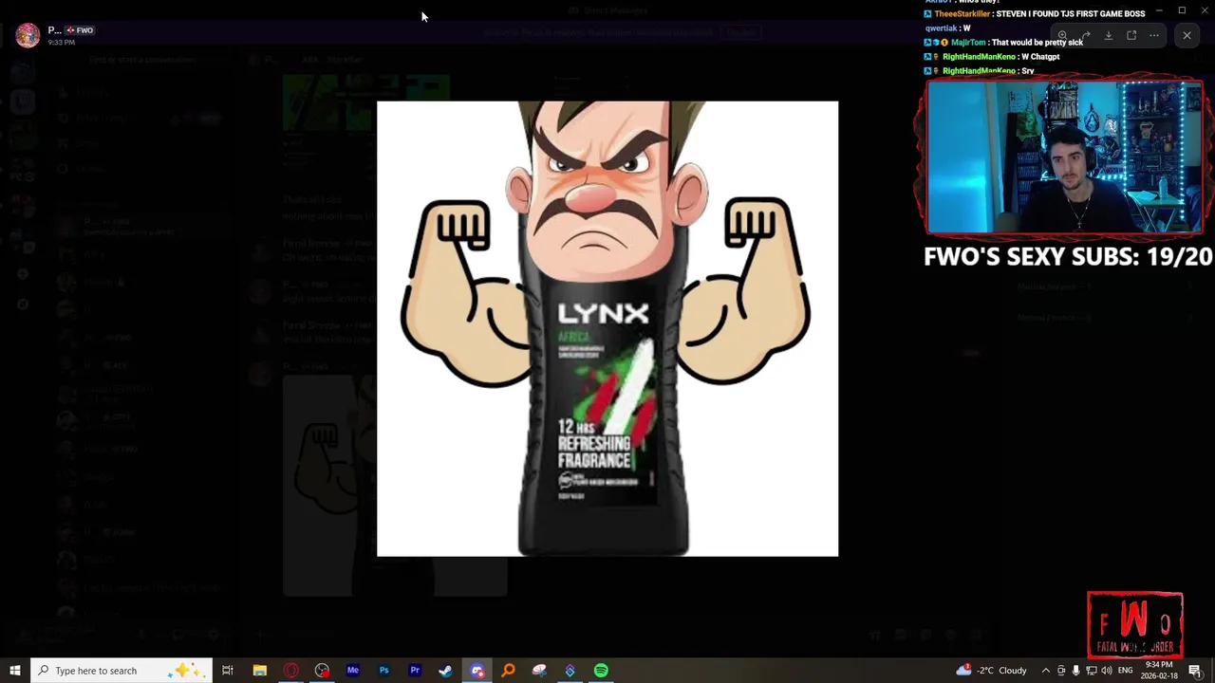Screen dimensions: 1215x683
Task: Open Spotify from the taskbar
Action: (601, 671)
